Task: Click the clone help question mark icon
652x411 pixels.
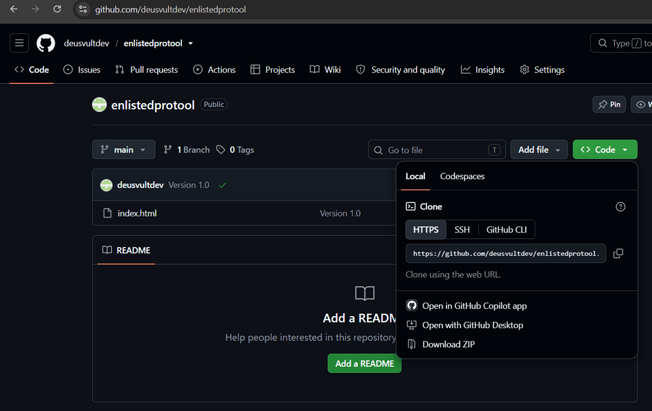Action: [x=620, y=206]
